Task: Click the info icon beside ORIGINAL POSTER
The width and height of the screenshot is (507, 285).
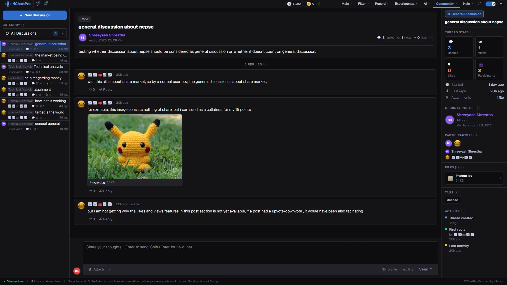Action: tap(478, 108)
